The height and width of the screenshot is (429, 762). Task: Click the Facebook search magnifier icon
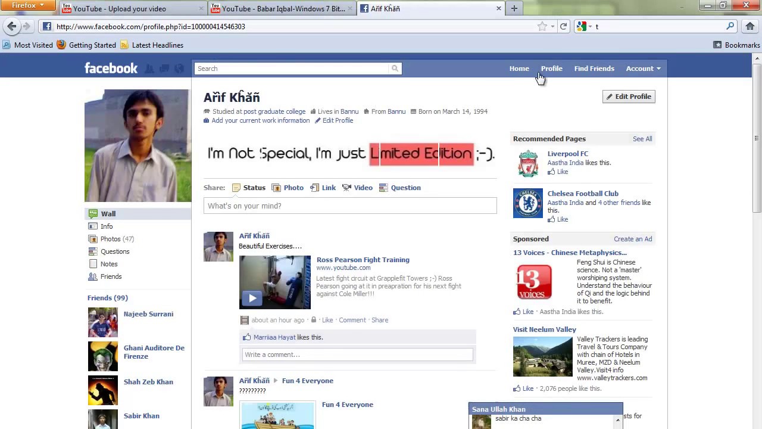(x=395, y=69)
